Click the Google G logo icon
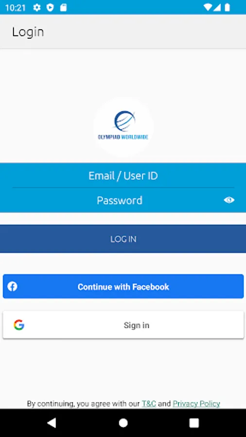 19,325
